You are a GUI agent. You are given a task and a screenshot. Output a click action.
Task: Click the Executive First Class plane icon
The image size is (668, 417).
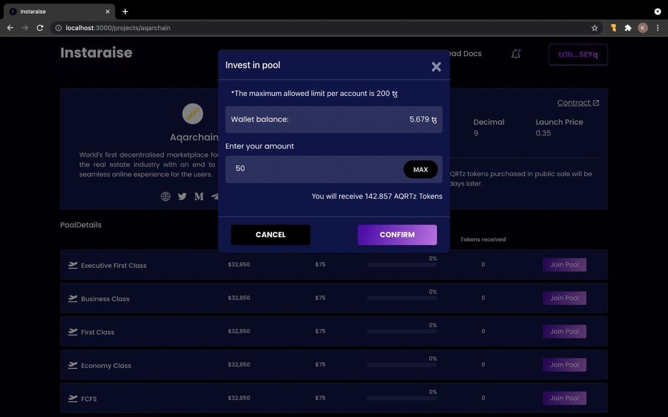coord(73,265)
